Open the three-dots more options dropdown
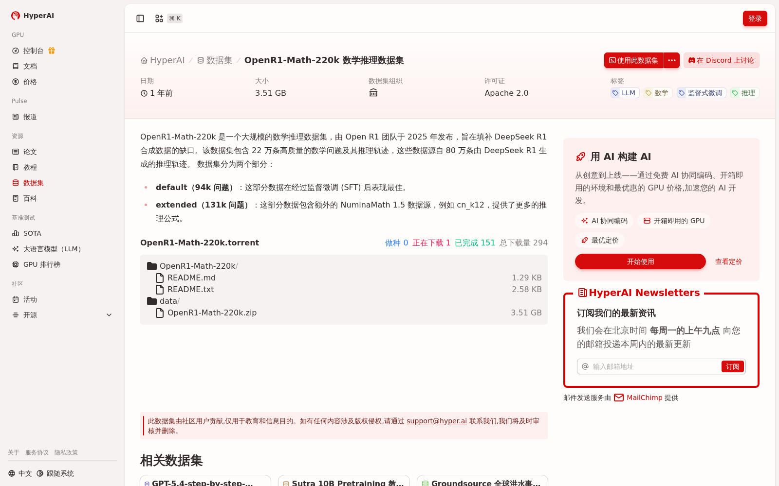The width and height of the screenshot is (779, 486). pos(672,60)
